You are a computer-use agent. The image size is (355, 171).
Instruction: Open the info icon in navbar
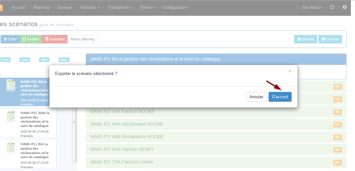345,7
